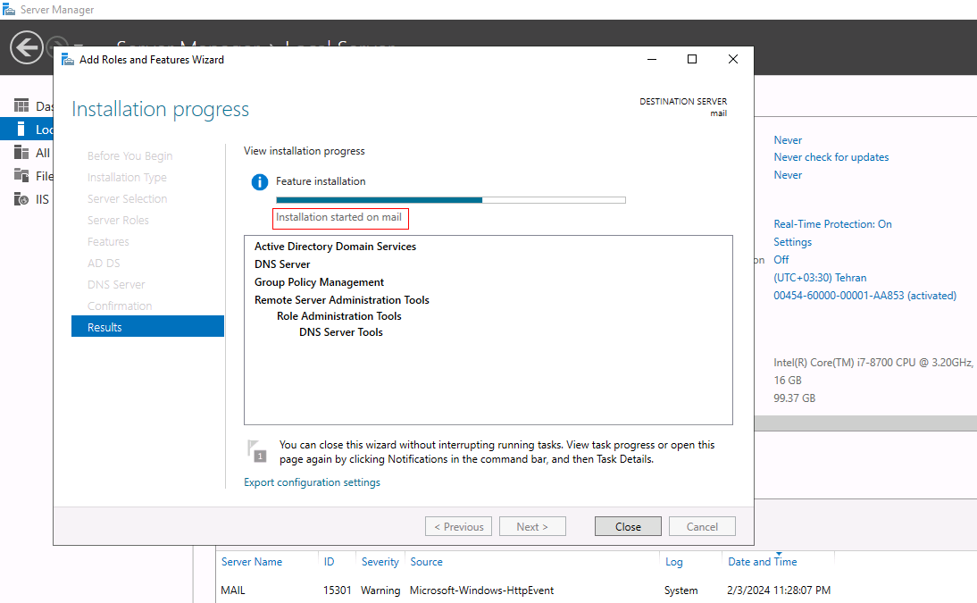
Task: Click the notifications flag icon in wizard
Action: pos(256,451)
